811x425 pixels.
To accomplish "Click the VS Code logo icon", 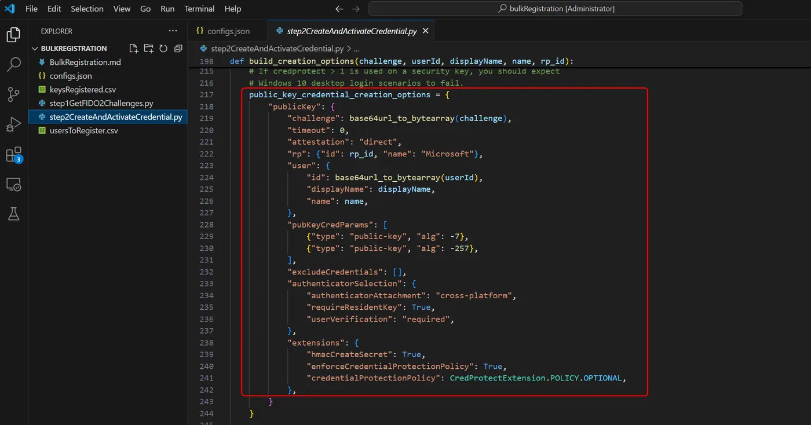I will pyautogui.click(x=10, y=9).
